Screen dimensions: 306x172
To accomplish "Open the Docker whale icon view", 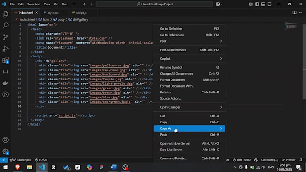I will pos(5,83).
